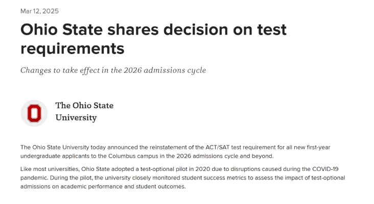This screenshot has width=374, height=204.
Task: Click 'COVID-19' in the second paragraph
Action: pyautogui.click(x=325, y=169)
